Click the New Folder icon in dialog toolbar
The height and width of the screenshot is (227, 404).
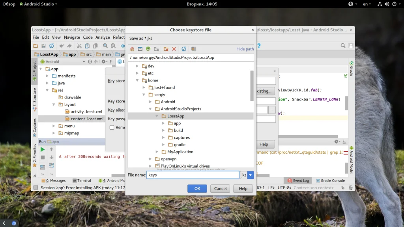pyautogui.click(x=166, y=49)
